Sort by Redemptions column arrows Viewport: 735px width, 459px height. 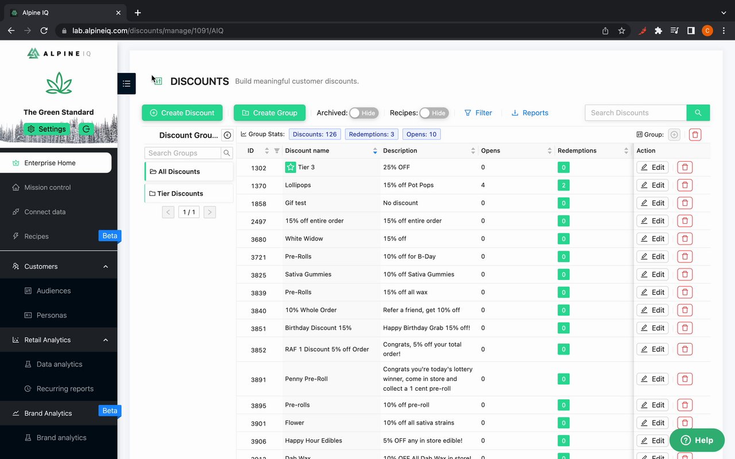[626, 151]
